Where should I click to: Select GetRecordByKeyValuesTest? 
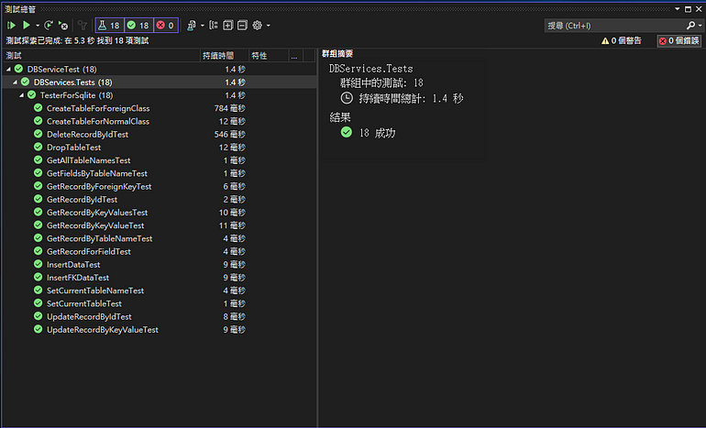tap(97, 213)
